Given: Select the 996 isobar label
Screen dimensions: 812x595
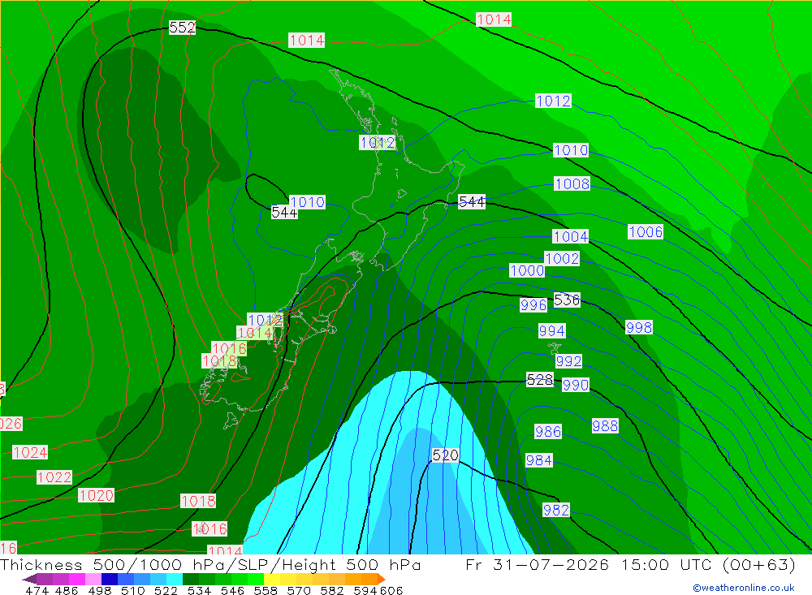Looking at the screenshot, I should tap(533, 305).
